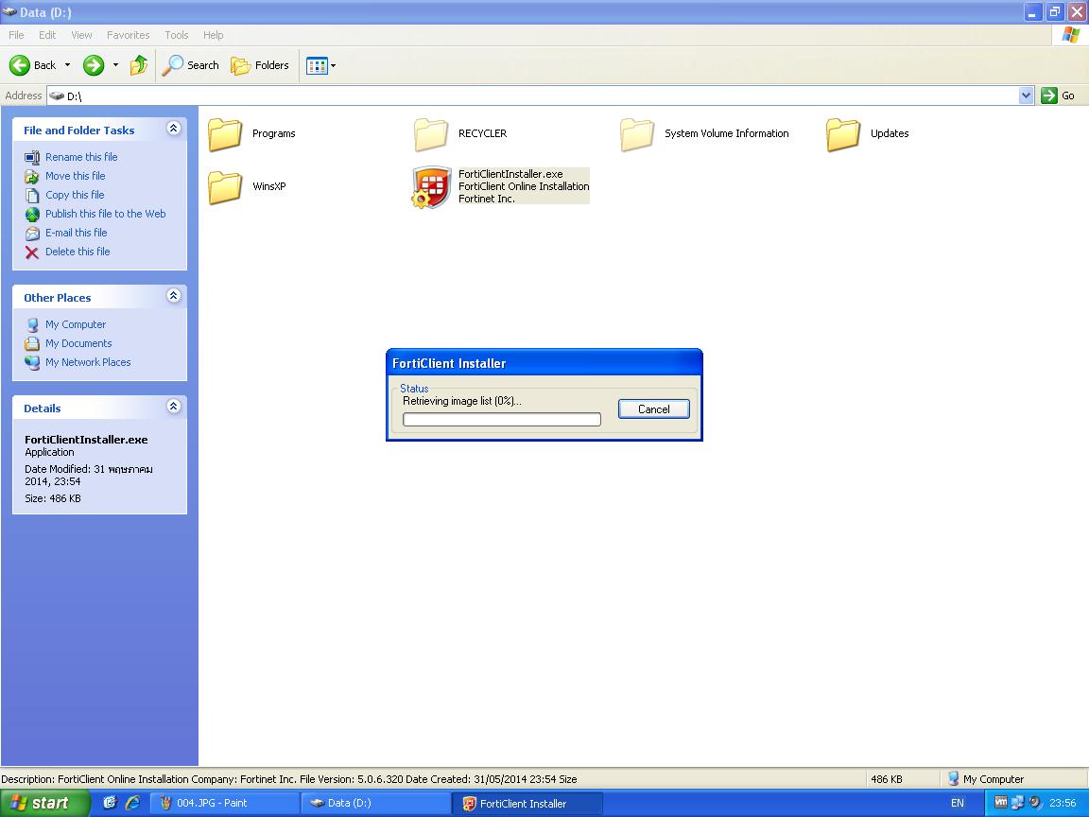
Task: Click the installer progress bar
Action: [x=501, y=420]
